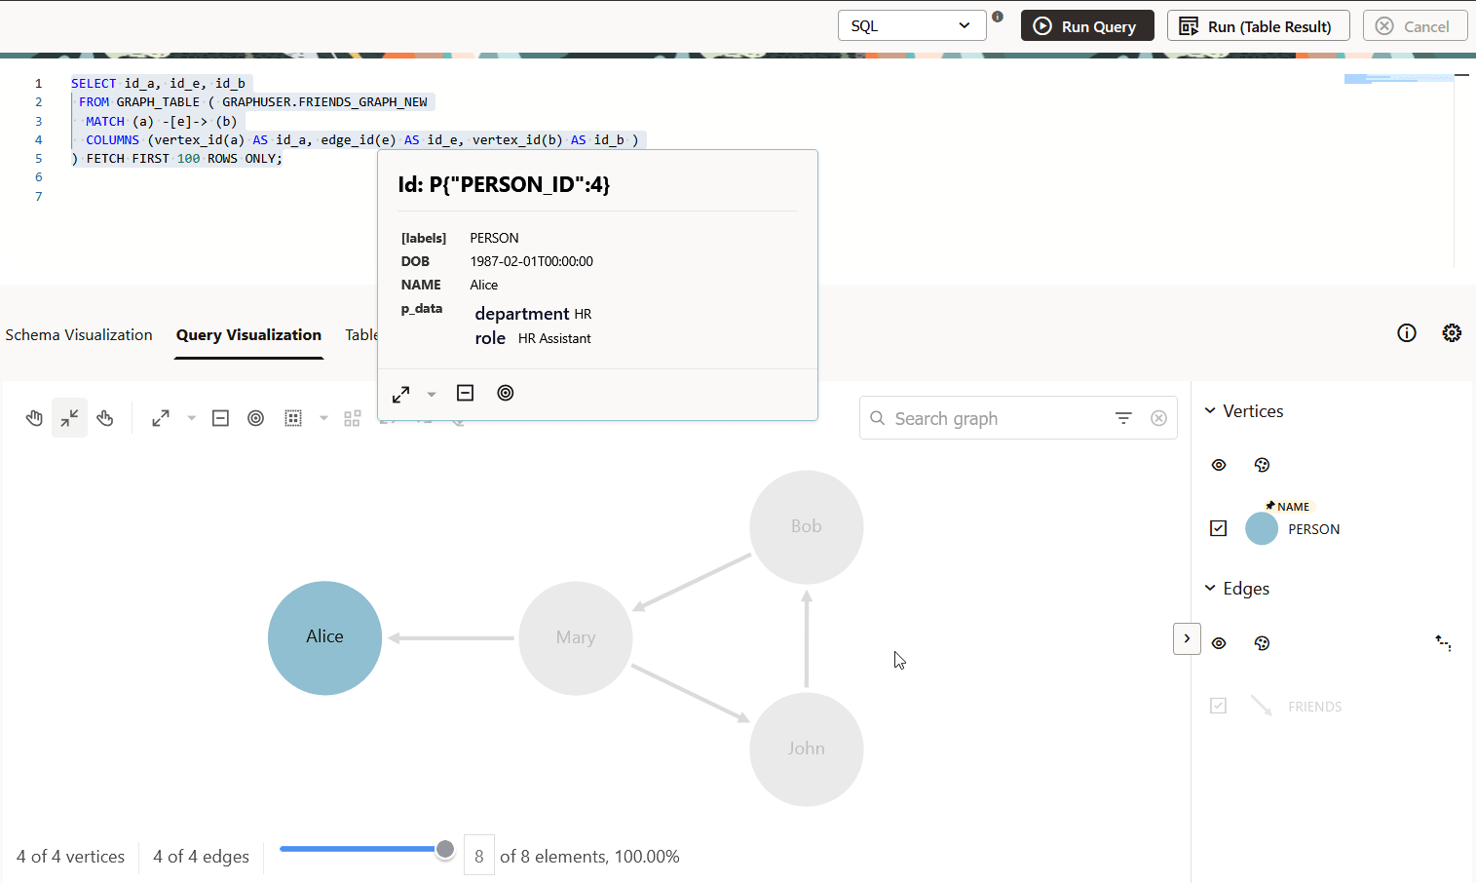
Task: Open the vertices color palette icon
Action: point(1262,465)
